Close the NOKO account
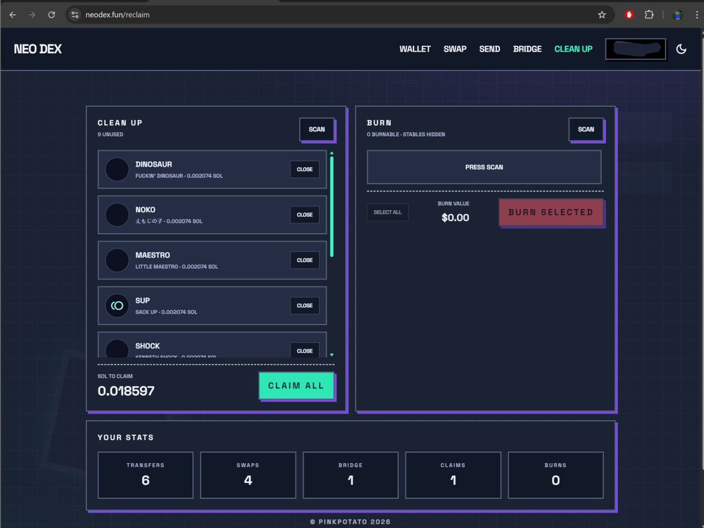Image resolution: width=704 pixels, height=528 pixels. click(x=304, y=215)
